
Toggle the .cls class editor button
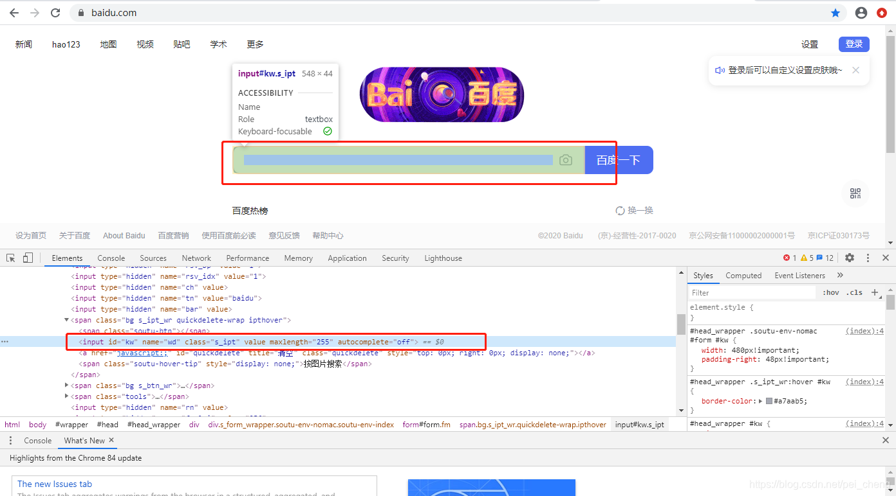[854, 292]
